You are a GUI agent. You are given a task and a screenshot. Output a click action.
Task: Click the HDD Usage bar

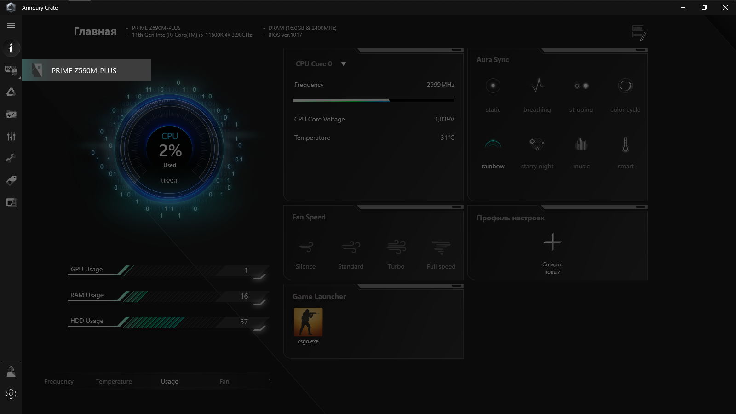[168, 322]
